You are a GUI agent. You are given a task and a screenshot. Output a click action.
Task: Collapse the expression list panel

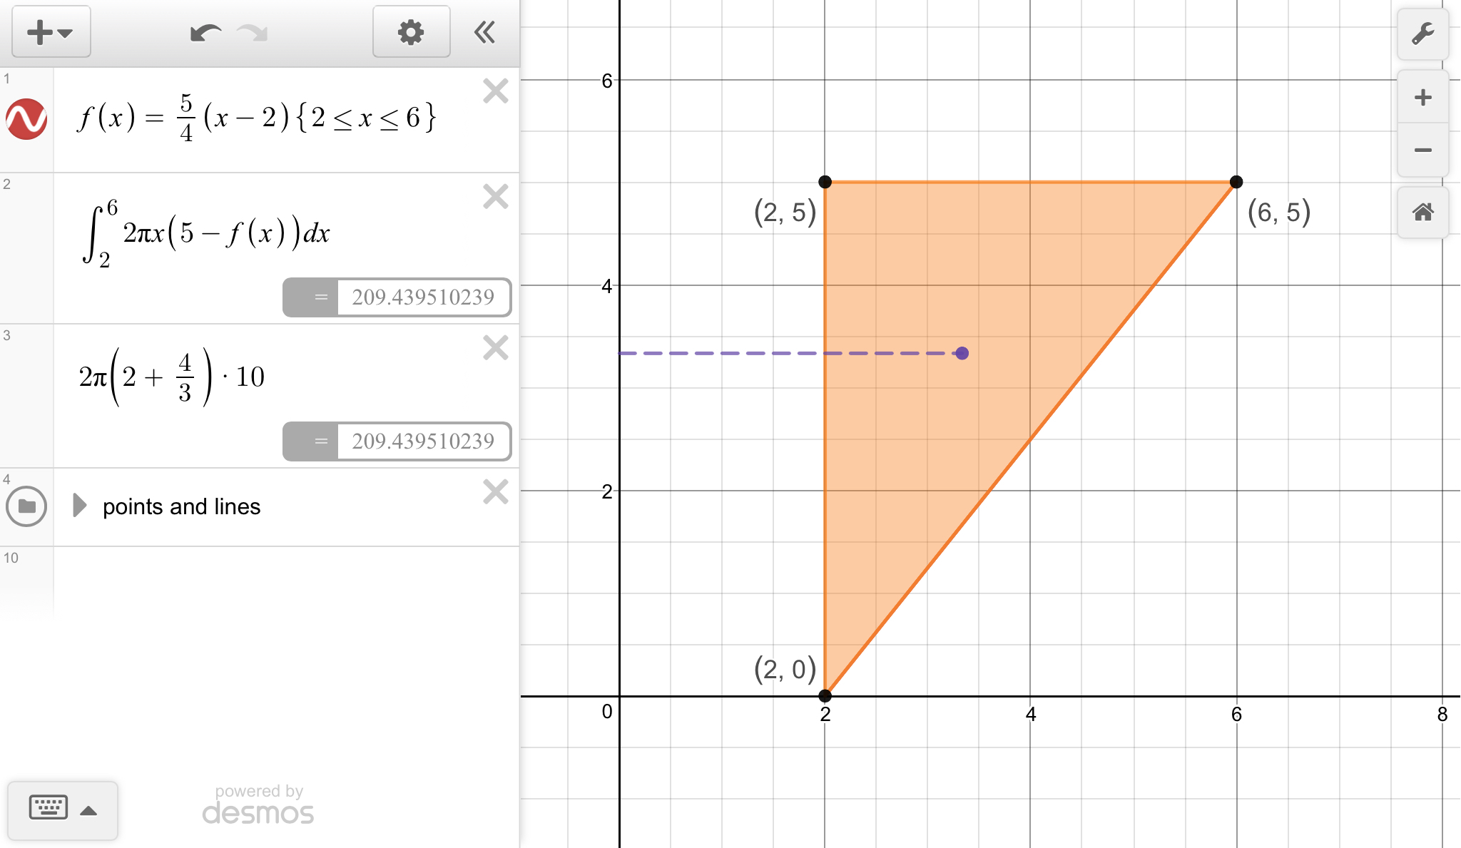click(x=484, y=32)
